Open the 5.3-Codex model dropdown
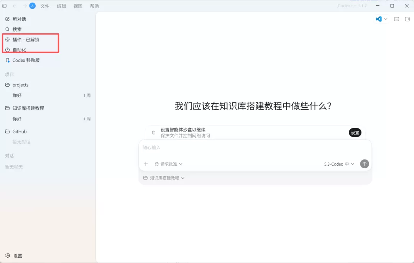 (x=339, y=164)
